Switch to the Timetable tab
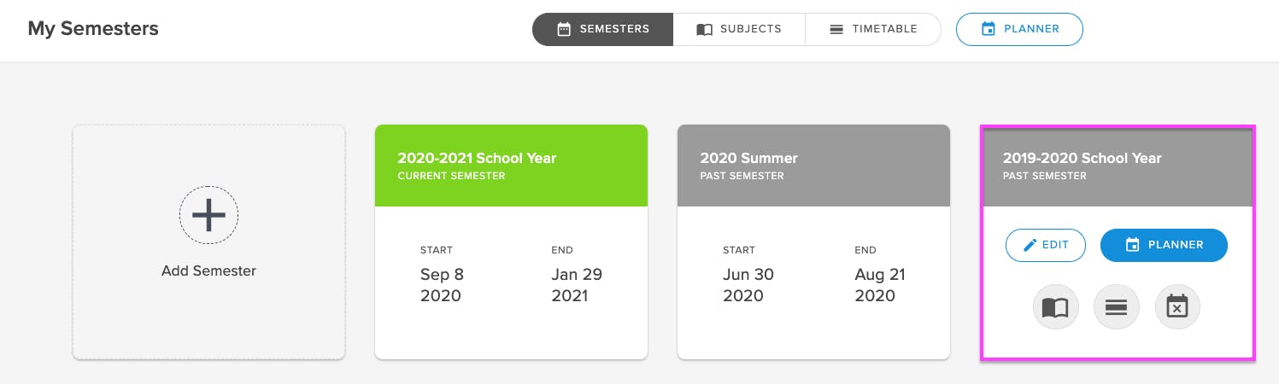Viewport: 1279px width, 384px height. tap(872, 29)
